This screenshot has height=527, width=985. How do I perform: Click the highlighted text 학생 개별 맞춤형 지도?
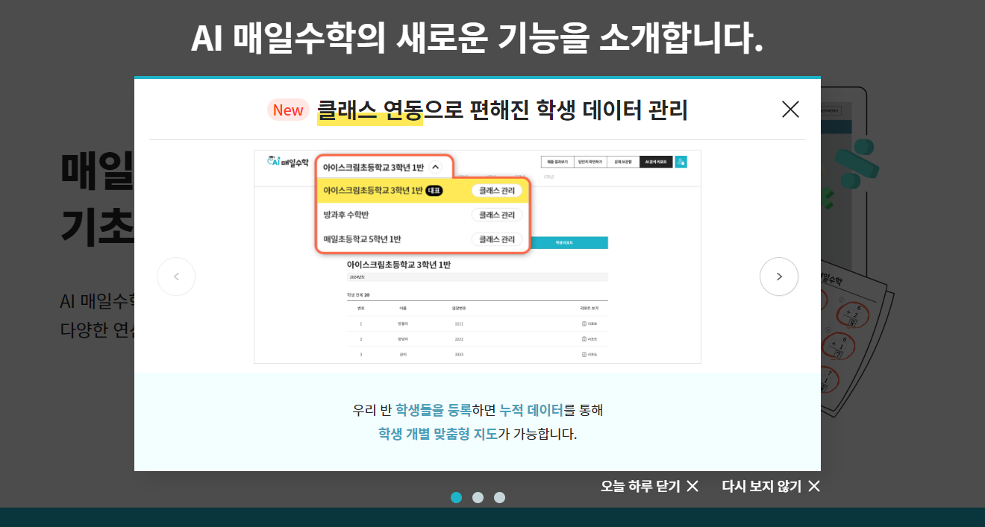[438, 434]
